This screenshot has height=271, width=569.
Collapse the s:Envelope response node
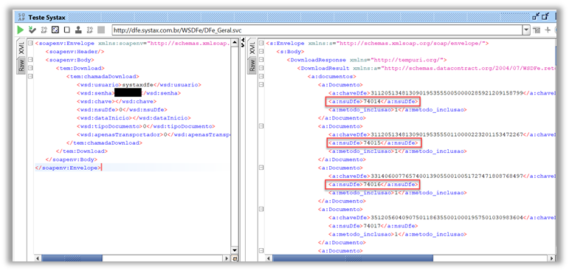tap(261, 44)
